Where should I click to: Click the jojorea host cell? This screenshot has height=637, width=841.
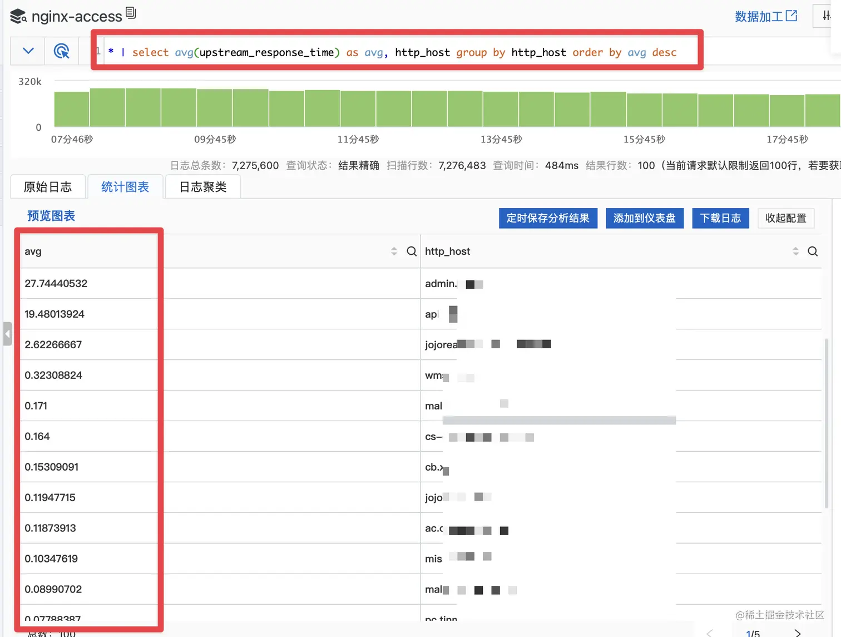pos(621,345)
